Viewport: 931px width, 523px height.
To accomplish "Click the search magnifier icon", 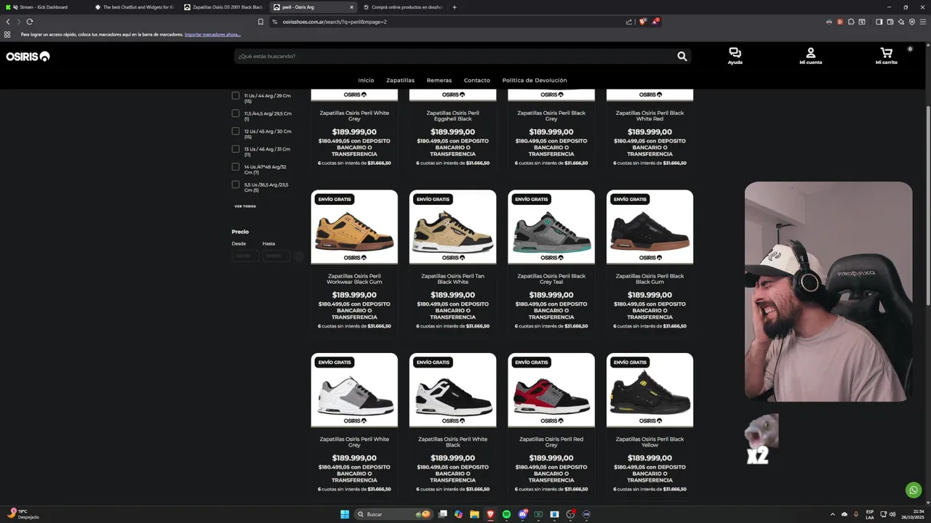I will [682, 56].
